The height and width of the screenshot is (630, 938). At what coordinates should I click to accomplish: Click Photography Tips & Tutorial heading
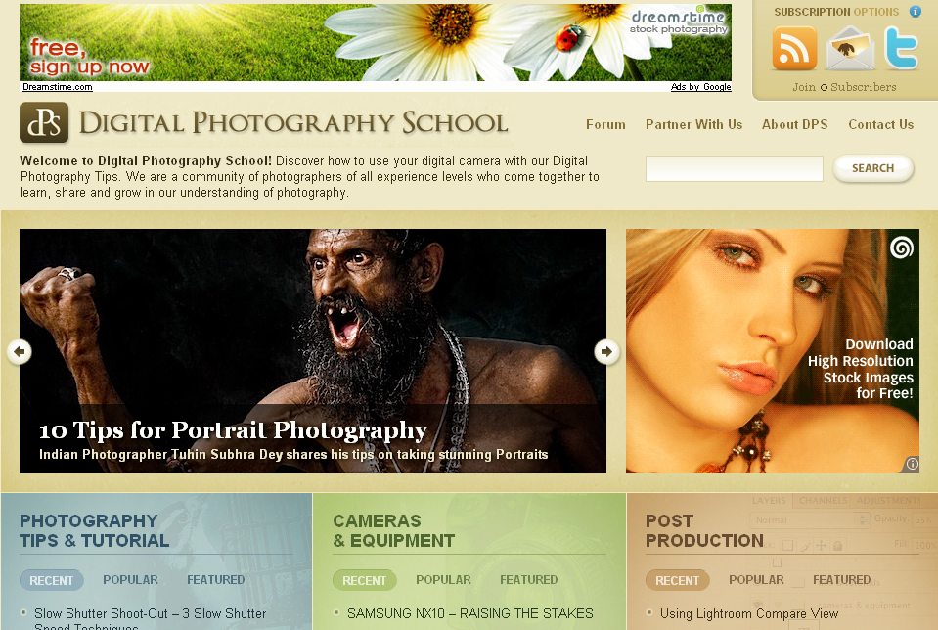click(x=95, y=530)
